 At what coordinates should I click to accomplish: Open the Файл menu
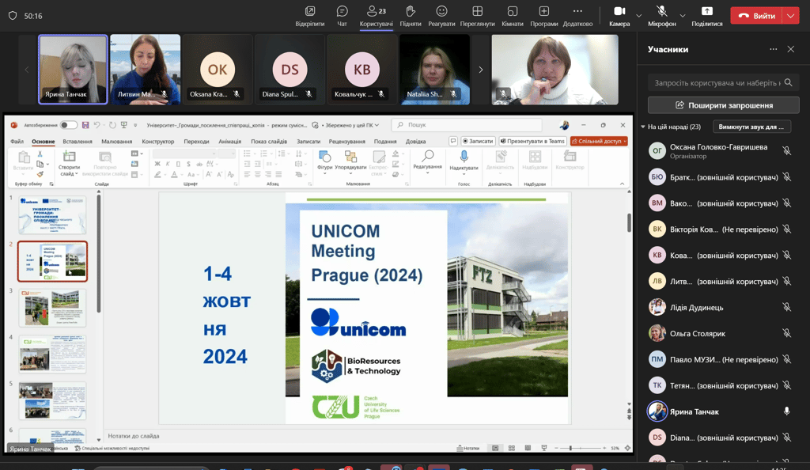pos(17,141)
